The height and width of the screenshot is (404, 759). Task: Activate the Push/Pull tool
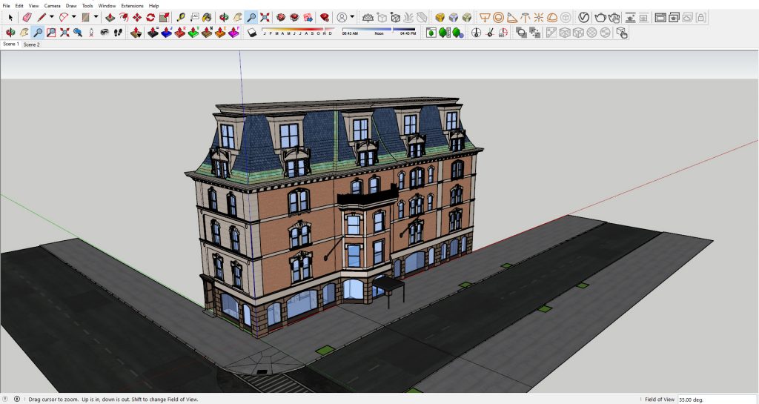coord(110,17)
